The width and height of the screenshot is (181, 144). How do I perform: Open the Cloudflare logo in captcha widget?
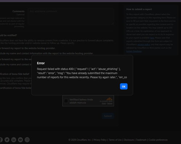click(x=106, y=100)
